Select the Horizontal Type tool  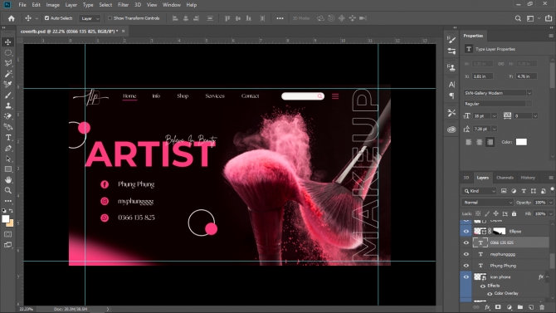[x=7, y=137]
